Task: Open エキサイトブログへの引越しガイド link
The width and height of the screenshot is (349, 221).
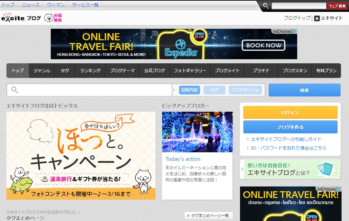Action: click(x=286, y=139)
